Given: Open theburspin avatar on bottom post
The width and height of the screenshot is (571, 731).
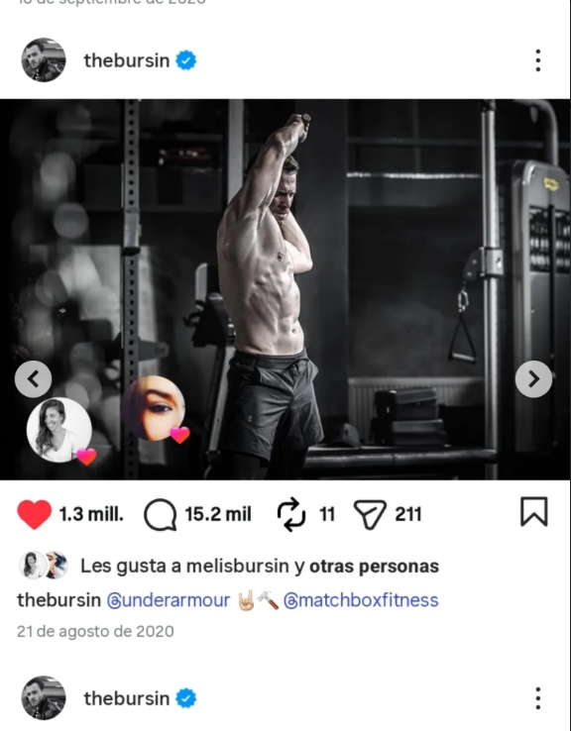Looking at the screenshot, I should coord(44,698).
